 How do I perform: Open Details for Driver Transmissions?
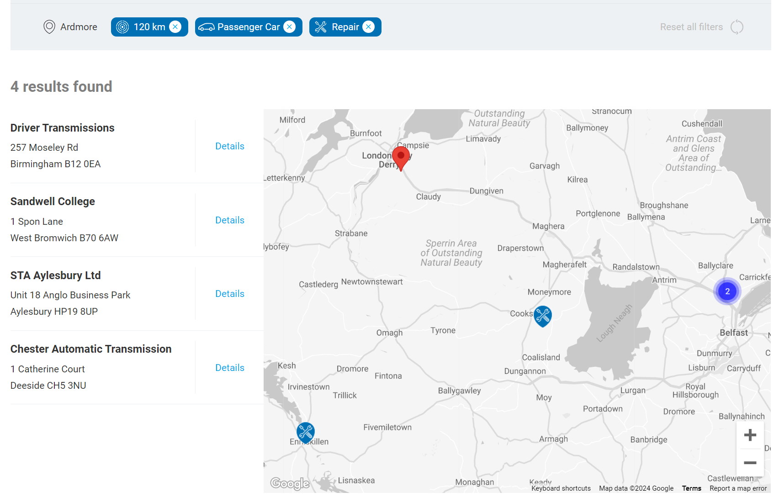tap(230, 146)
